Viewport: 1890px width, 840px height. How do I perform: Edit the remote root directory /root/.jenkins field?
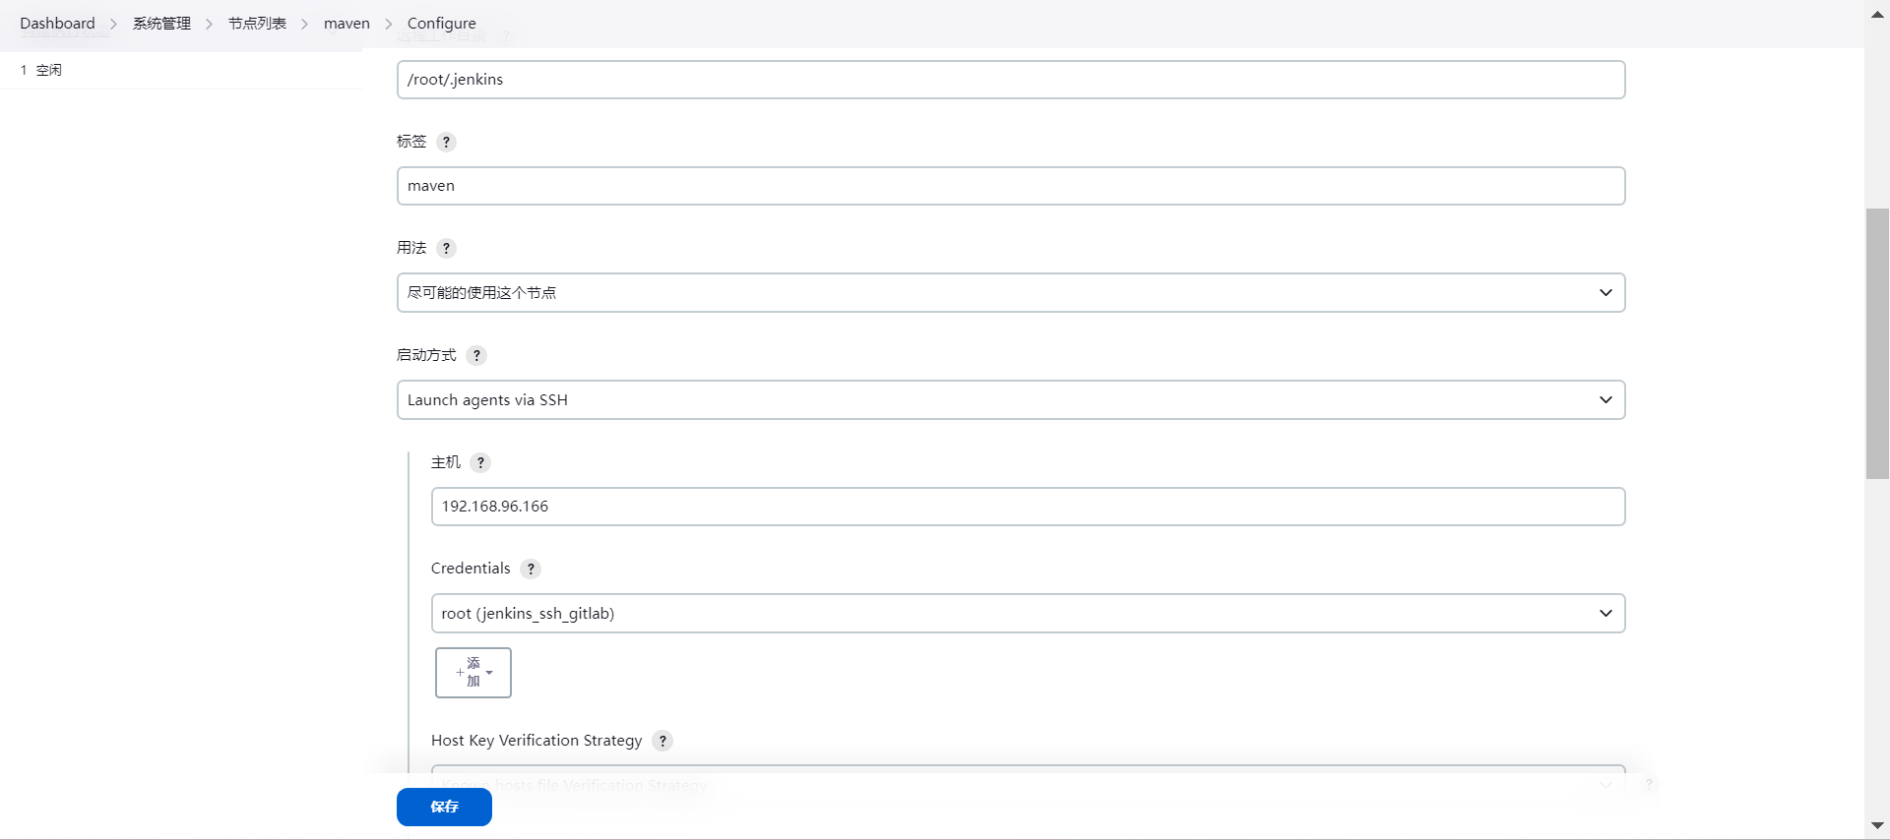click(1011, 80)
